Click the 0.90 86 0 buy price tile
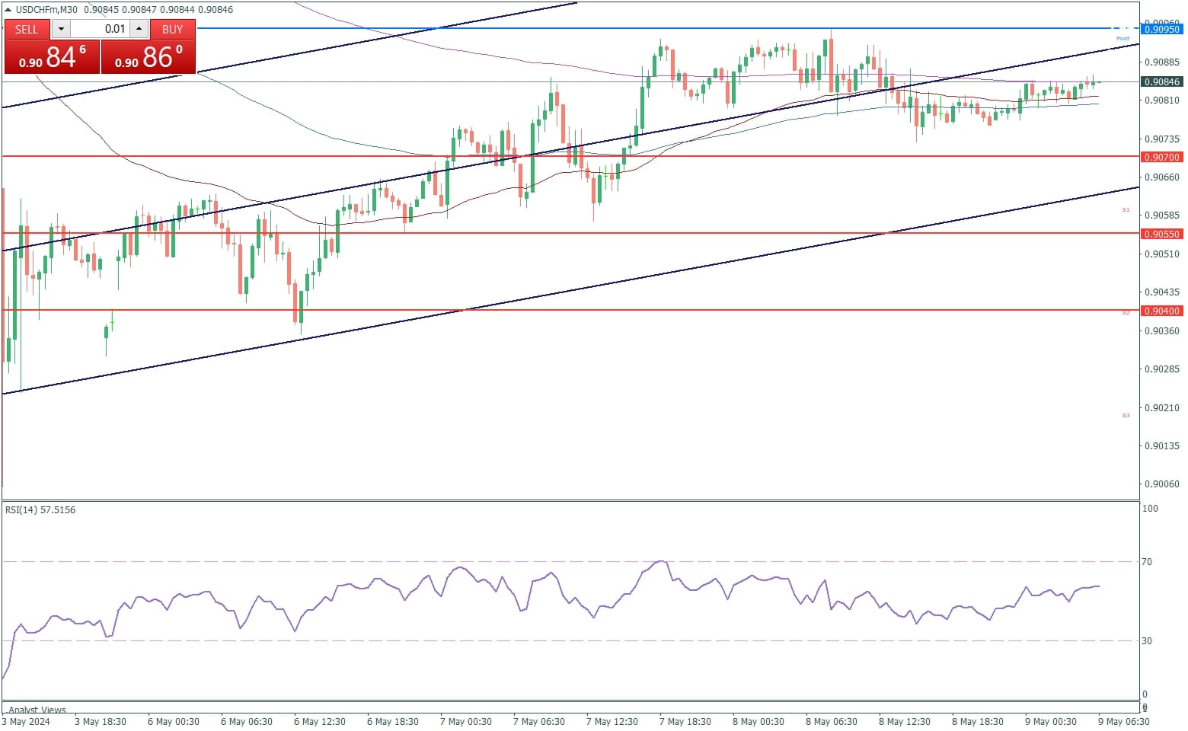The image size is (1188, 731). (x=148, y=57)
